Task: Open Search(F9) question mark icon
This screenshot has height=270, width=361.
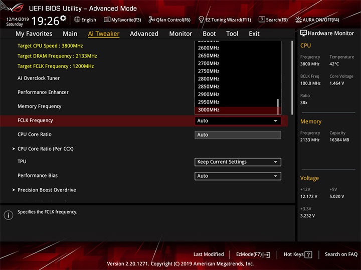Action: coord(262,19)
